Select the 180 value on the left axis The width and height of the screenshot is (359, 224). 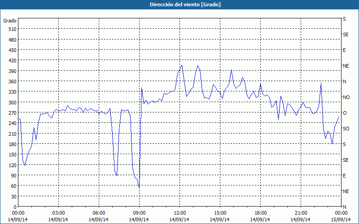(13, 144)
